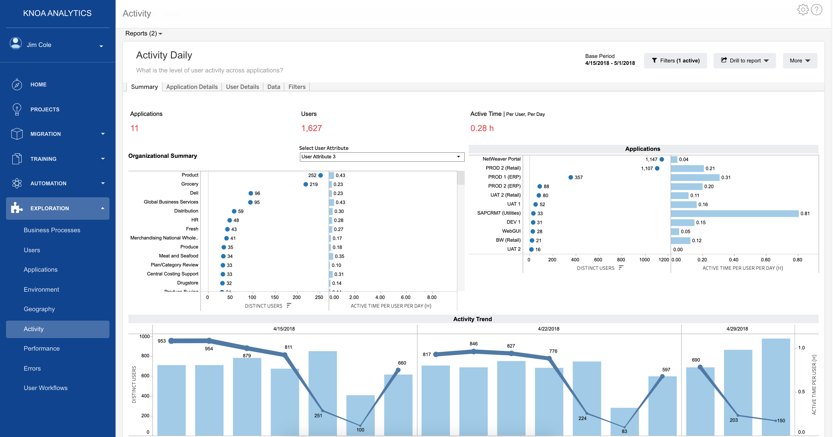Click the Jim Cole user avatar icon
833x437 pixels.
16,43
